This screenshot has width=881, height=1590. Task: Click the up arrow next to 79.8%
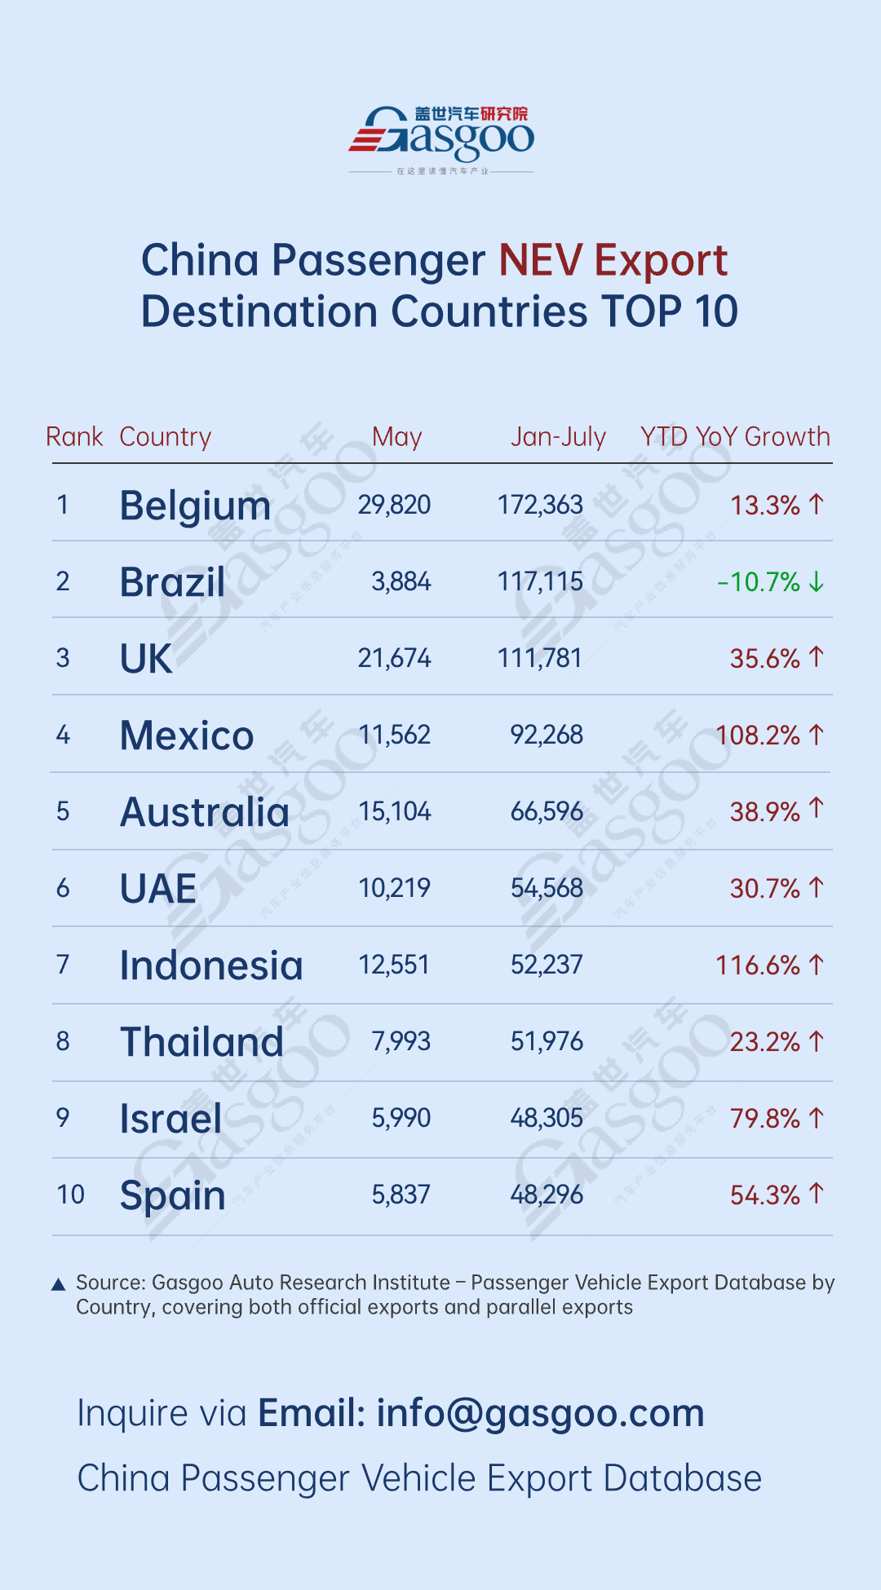click(817, 1119)
